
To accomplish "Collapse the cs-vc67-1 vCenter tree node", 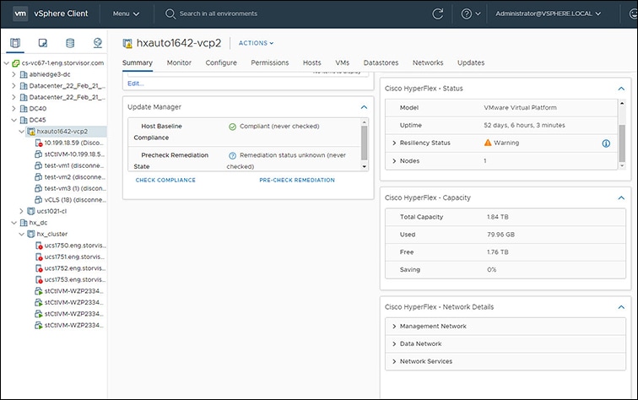I will pyautogui.click(x=6, y=63).
